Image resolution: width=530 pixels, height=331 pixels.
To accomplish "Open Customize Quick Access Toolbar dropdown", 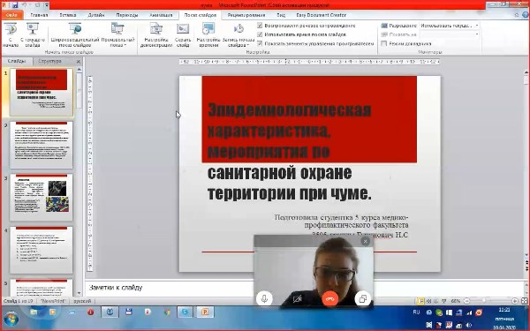I will coord(47,5).
